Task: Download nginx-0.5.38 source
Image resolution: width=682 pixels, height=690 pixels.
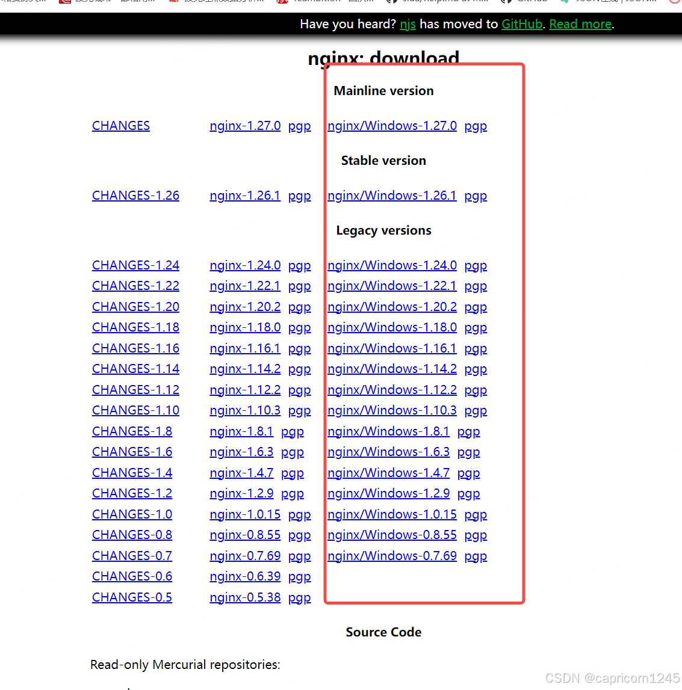Action: click(x=245, y=597)
